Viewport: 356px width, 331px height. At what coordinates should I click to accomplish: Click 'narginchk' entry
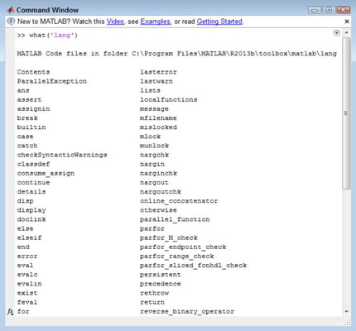(x=158, y=173)
